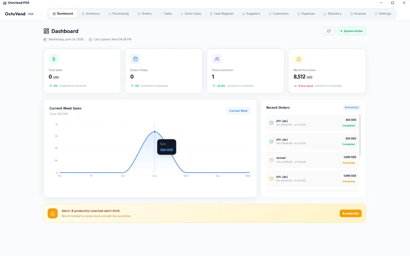Click the Processing status of INV-44241539

(349, 181)
